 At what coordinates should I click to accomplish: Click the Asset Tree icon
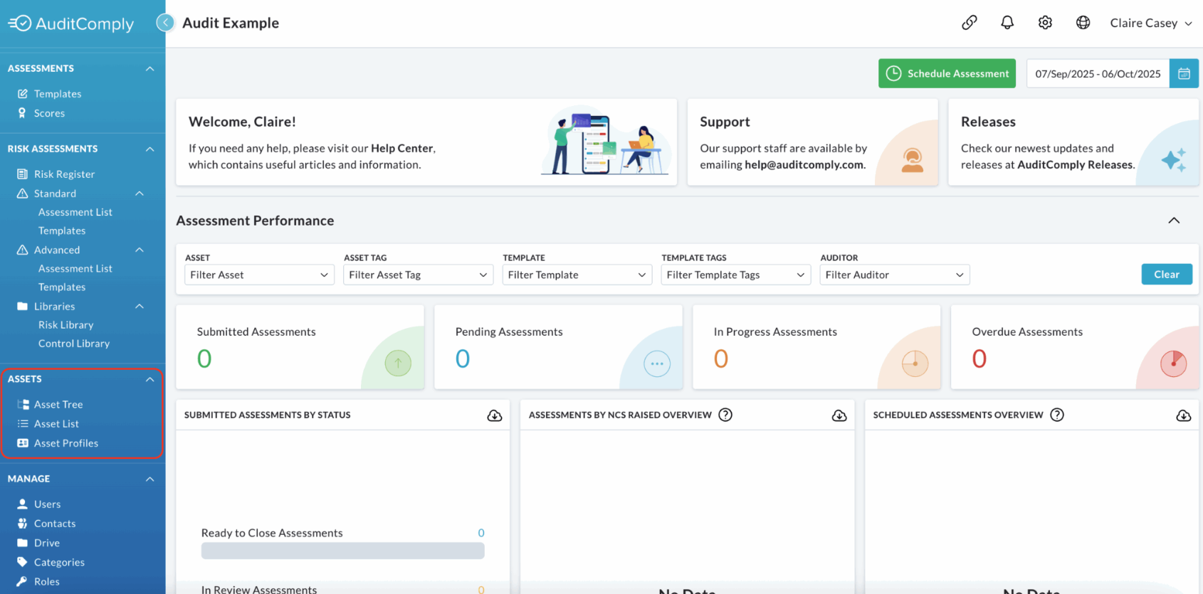tap(23, 404)
